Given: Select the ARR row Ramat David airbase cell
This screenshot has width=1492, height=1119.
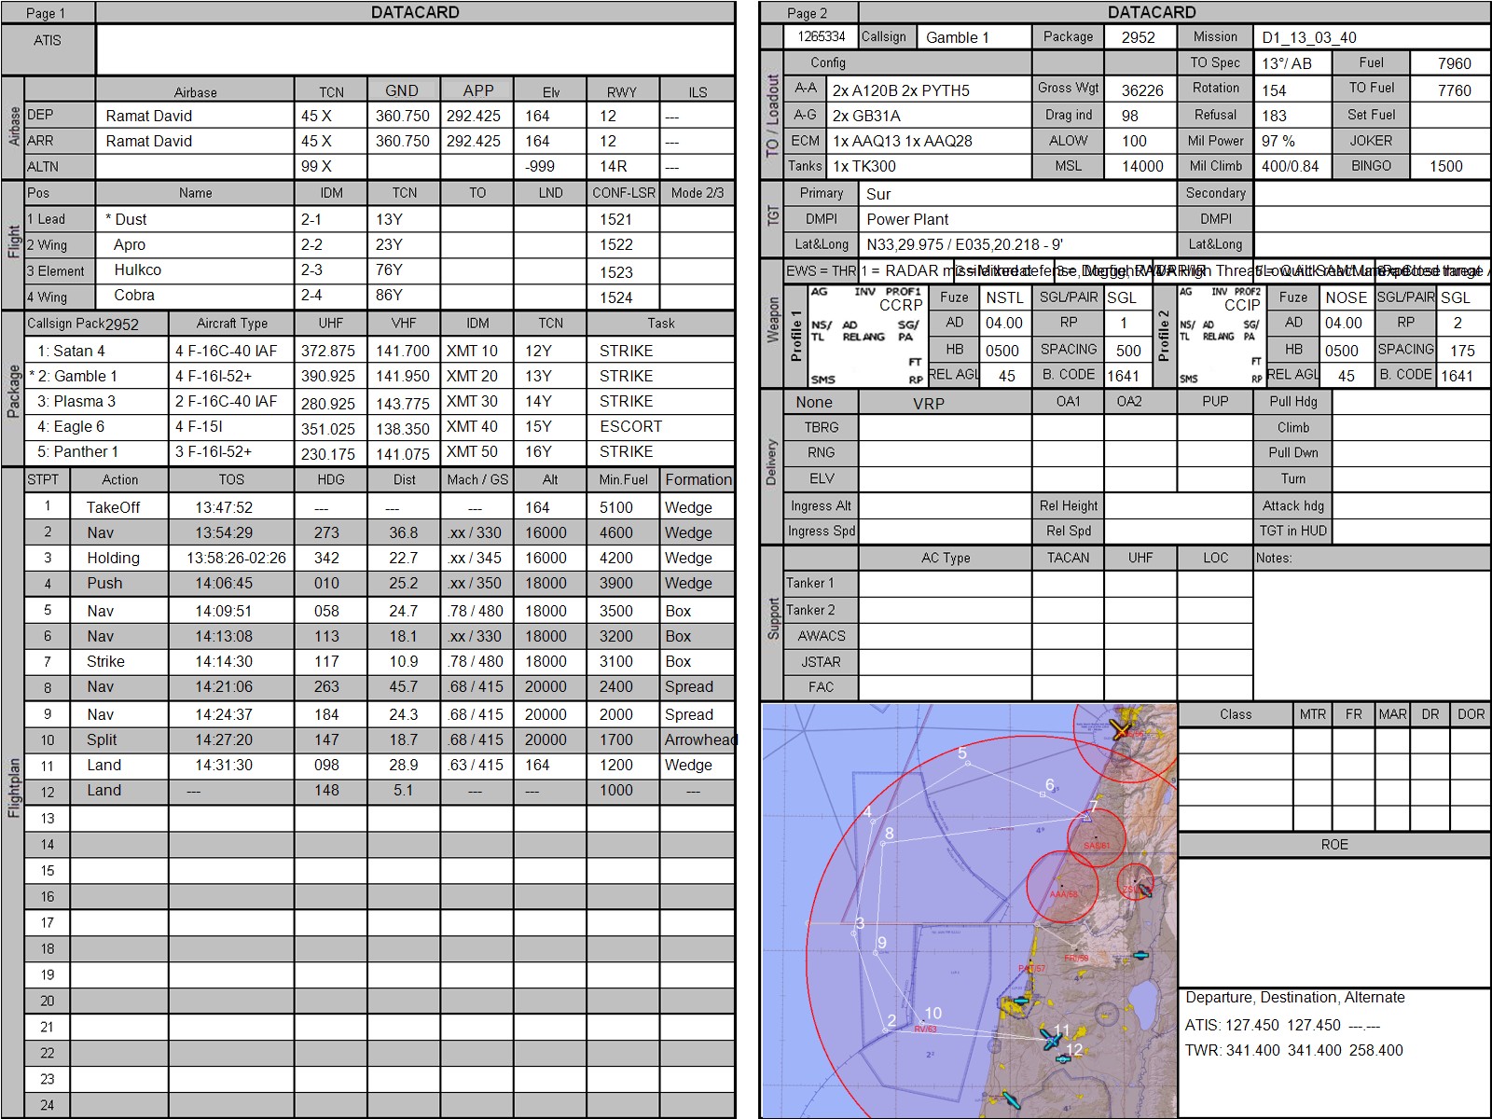Looking at the screenshot, I should click(x=195, y=141).
